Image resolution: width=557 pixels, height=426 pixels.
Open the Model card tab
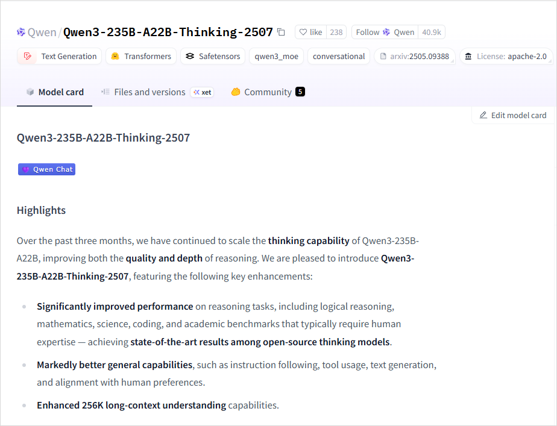[54, 92]
